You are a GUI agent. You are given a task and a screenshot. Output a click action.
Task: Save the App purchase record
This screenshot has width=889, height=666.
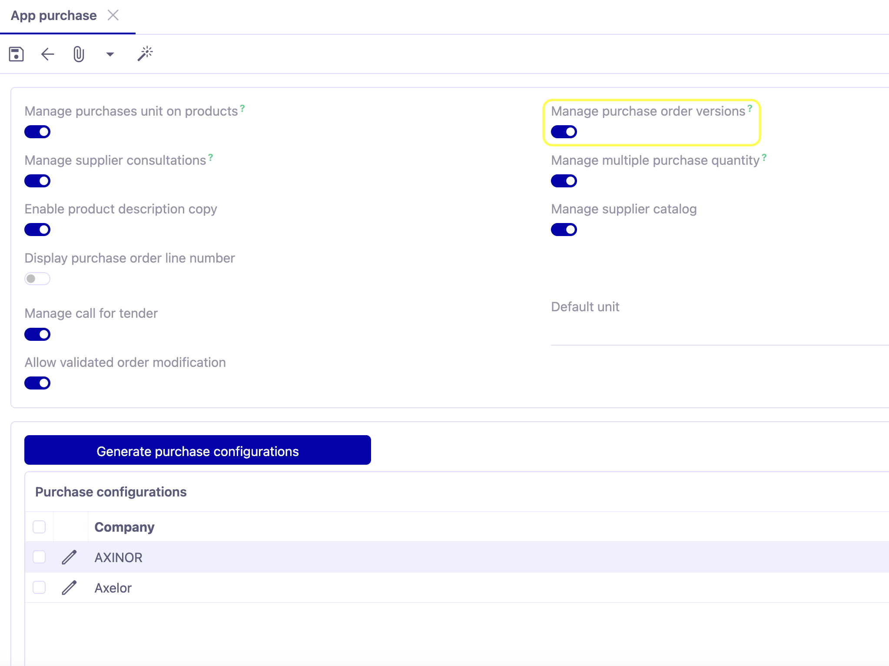17,54
